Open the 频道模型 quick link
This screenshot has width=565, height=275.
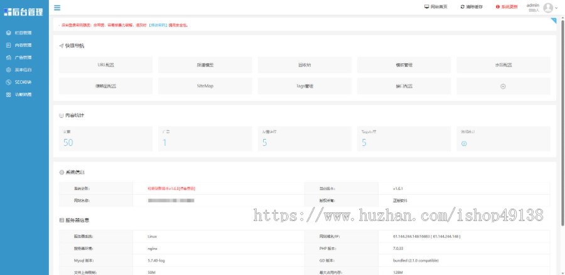click(x=205, y=65)
